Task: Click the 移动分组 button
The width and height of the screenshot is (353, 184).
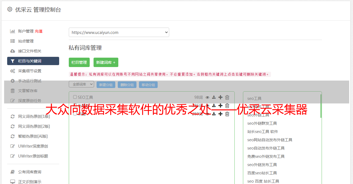Action: 148,85
